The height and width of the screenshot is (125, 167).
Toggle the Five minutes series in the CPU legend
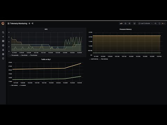click(x=34, y=55)
